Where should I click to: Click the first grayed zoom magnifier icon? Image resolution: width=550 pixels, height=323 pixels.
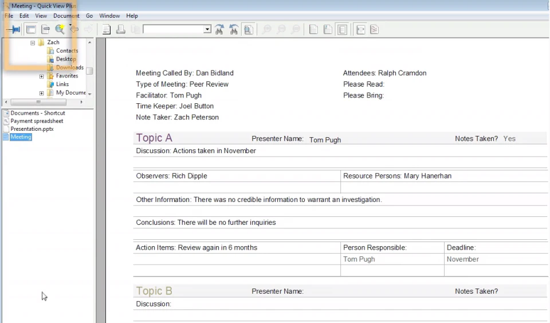[x=267, y=29]
